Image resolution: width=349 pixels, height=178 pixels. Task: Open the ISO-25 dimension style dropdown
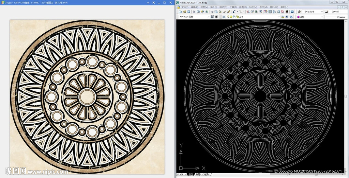click(338, 12)
